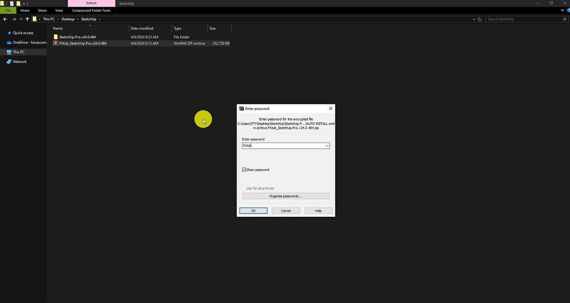
Task: Click the Forward navigation arrow
Action: [x=14, y=19]
